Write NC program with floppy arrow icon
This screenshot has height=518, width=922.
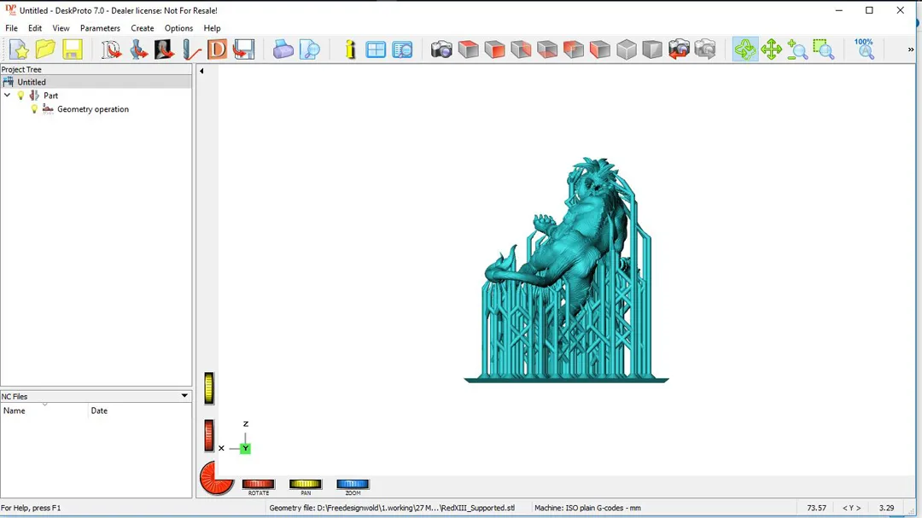243,49
